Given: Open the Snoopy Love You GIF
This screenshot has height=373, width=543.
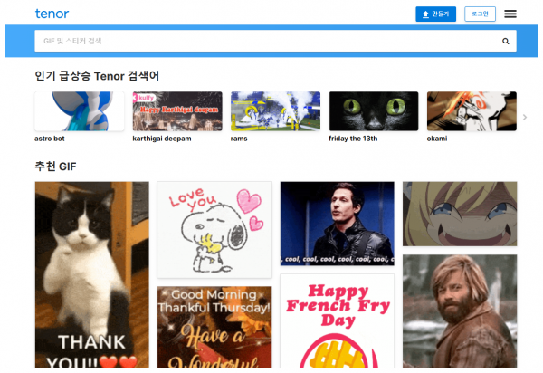Looking at the screenshot, I should pyautogui.click(x=214, y=230).
